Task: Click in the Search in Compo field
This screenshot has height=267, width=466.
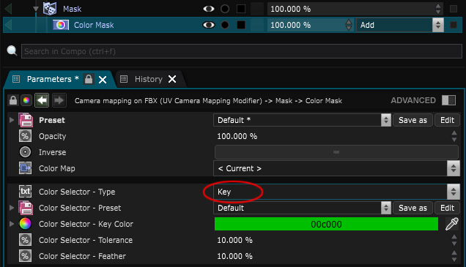Action: [x=241, y=51]
